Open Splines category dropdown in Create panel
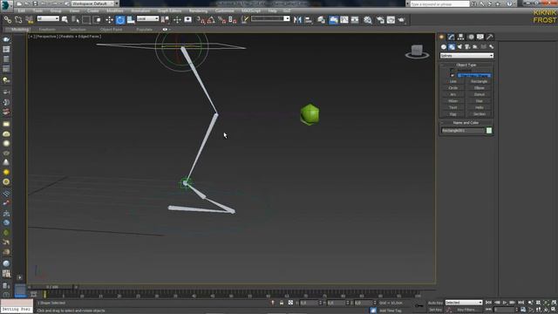The height and width of the screenshot is (314, 558). point(466,56)
